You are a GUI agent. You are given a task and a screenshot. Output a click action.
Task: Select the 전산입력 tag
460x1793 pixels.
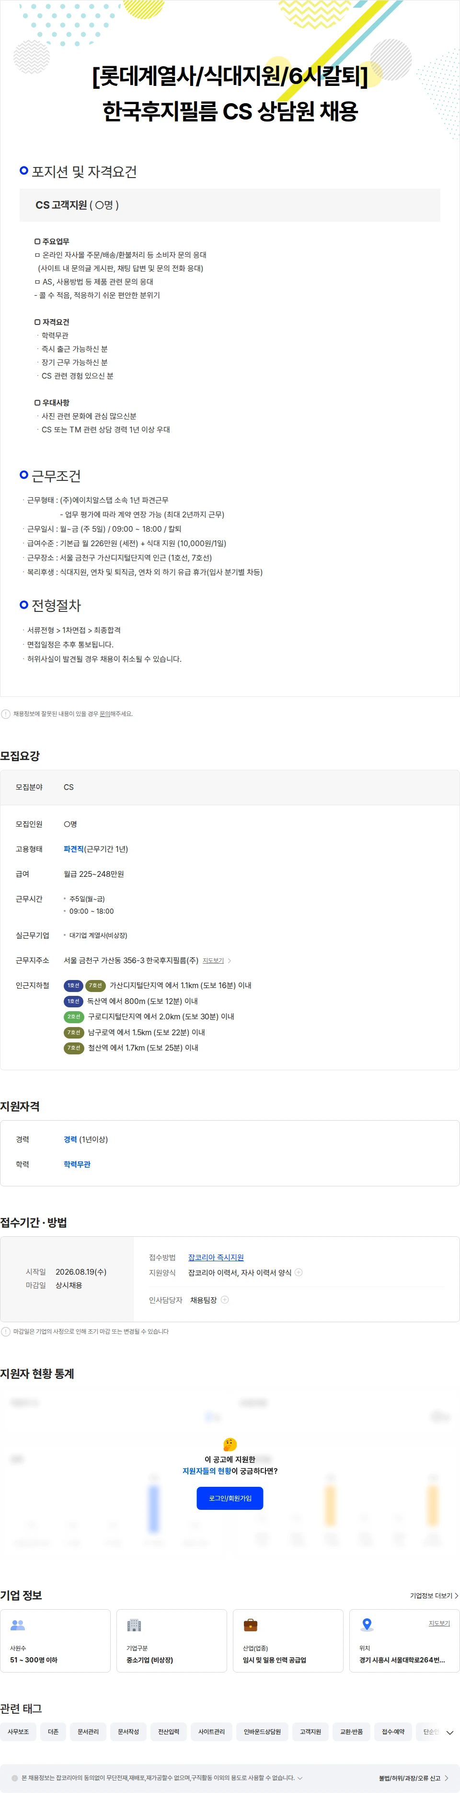pyautogui.click(x=169, y=1732)
